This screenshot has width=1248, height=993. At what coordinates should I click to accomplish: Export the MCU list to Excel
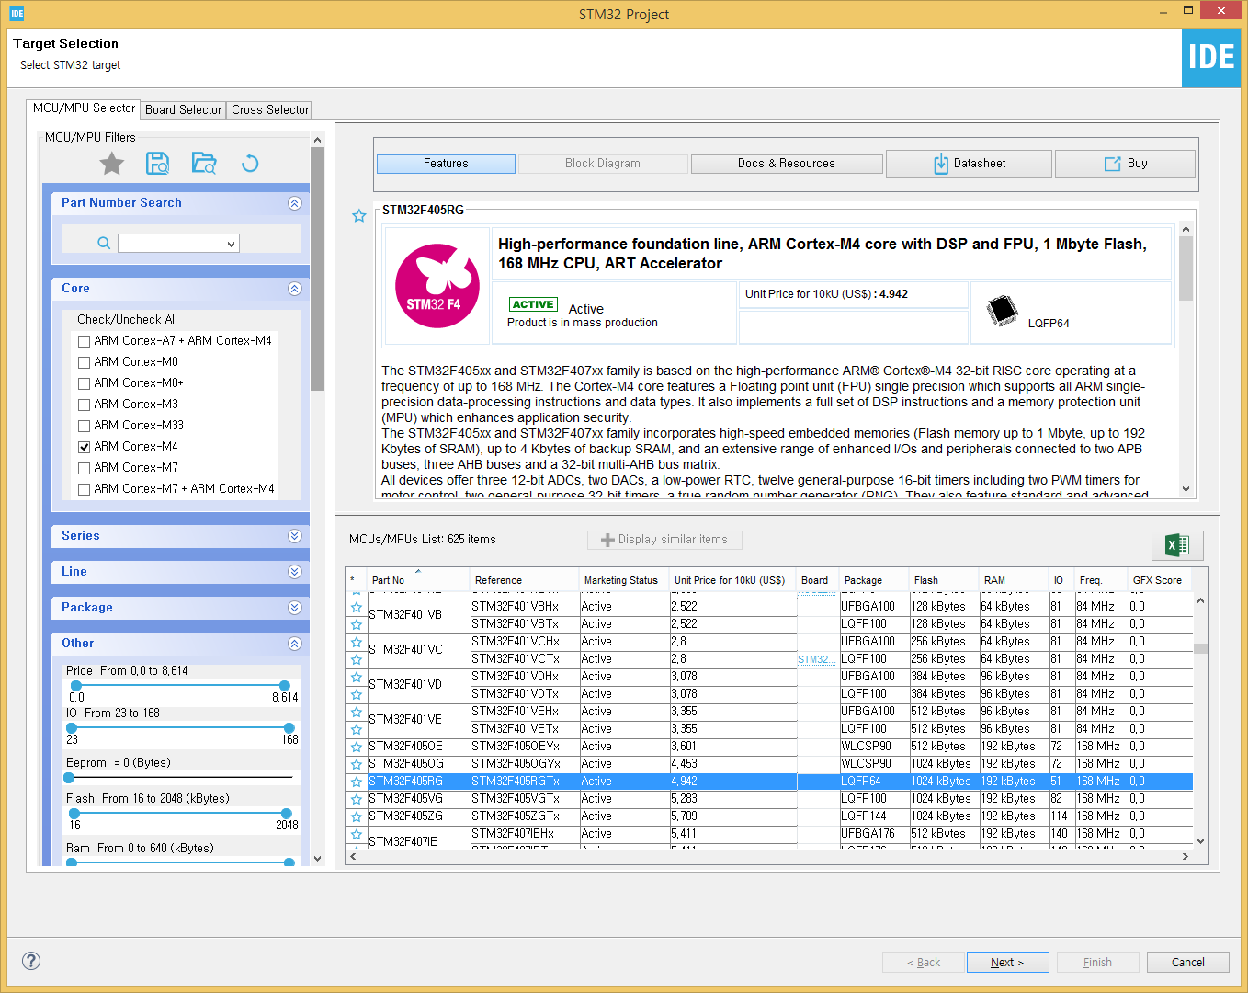point(1177,545)
